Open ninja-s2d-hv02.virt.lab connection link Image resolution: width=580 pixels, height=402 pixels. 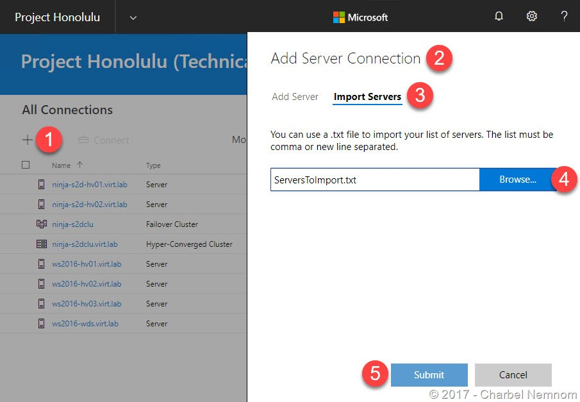click(x=90, y=205)
